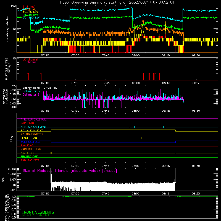Click the ATTENUATOR_STATE flag label
The height and width of the screenshot is (221, 221).
[33, 120]
